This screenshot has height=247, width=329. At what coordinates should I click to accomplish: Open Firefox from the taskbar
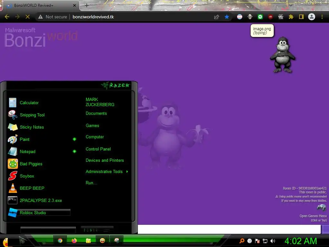[74, 241]
